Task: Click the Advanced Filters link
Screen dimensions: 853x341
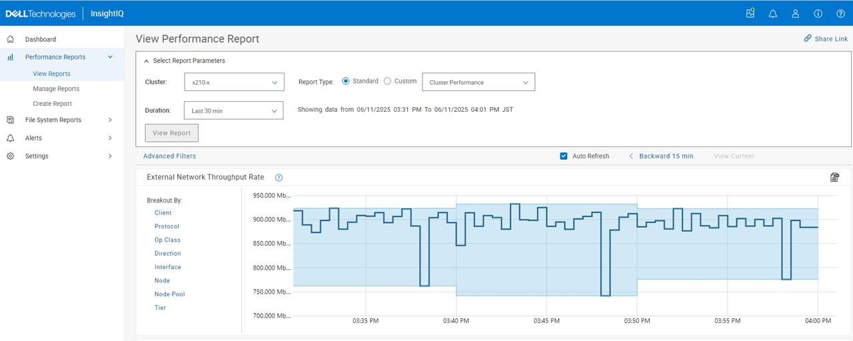Action: pos(169,156)
